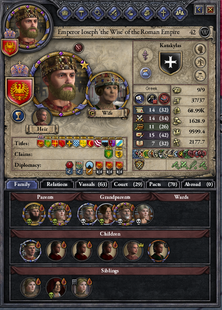Screen dimensions: 222x310
Task: Open the Religion cross icon in the top bar
Action: point(163,13)
